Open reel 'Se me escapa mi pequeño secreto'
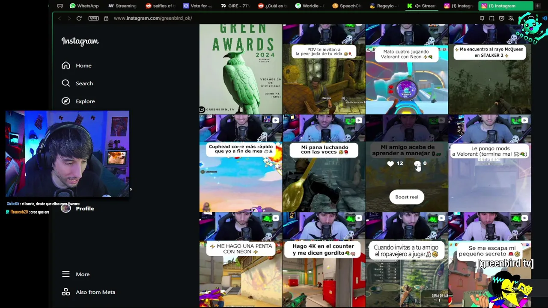Viewport: 548px width, 308px height. click(x=490, y=260)
